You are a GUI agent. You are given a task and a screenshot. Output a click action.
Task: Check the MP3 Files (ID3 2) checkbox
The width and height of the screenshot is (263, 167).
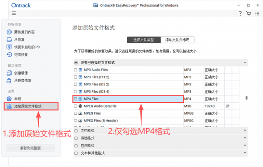(x=75, y=84)
